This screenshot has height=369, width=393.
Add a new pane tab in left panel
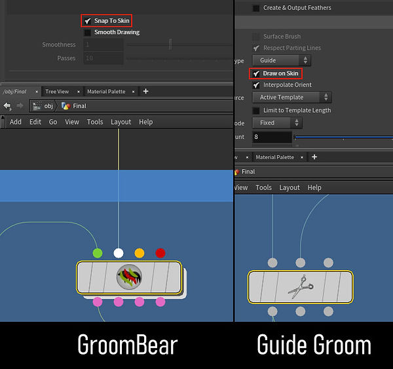(145, 91)
